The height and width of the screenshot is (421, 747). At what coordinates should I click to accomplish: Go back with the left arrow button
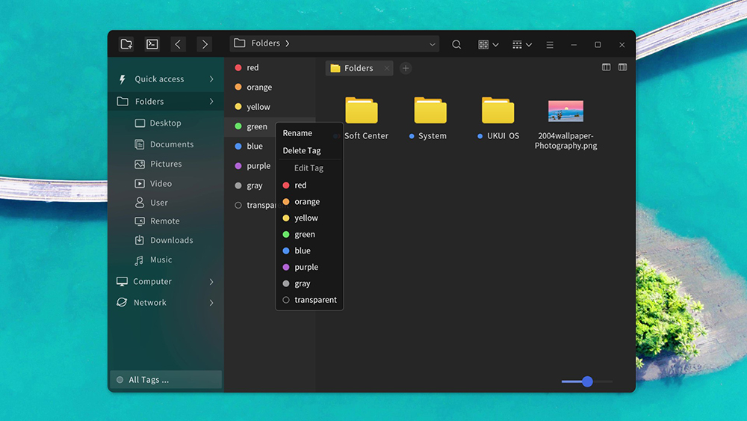click(x=178, y=44)
